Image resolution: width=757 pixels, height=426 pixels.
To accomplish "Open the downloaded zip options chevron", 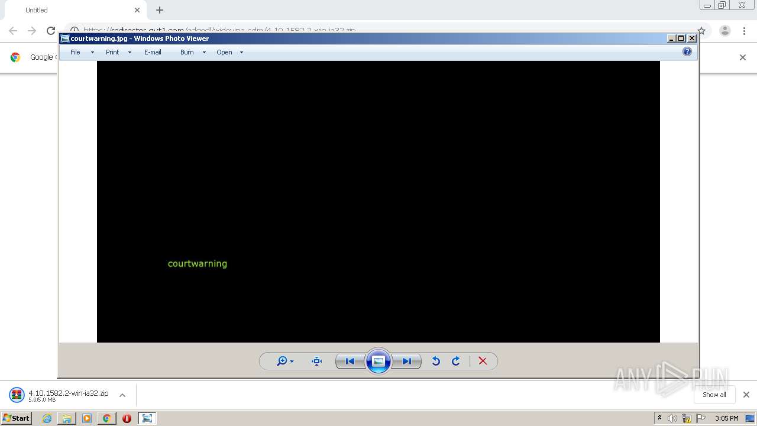I will click(x=122, y=395).
